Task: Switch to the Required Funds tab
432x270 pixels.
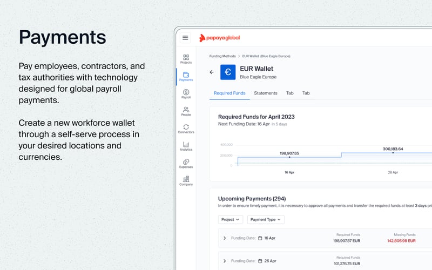Action: point(230,93)
